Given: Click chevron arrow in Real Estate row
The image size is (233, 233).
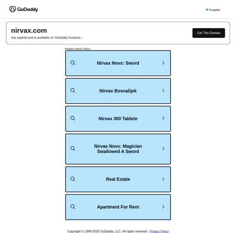Looking at the screenshot, I should pos(163,179).
